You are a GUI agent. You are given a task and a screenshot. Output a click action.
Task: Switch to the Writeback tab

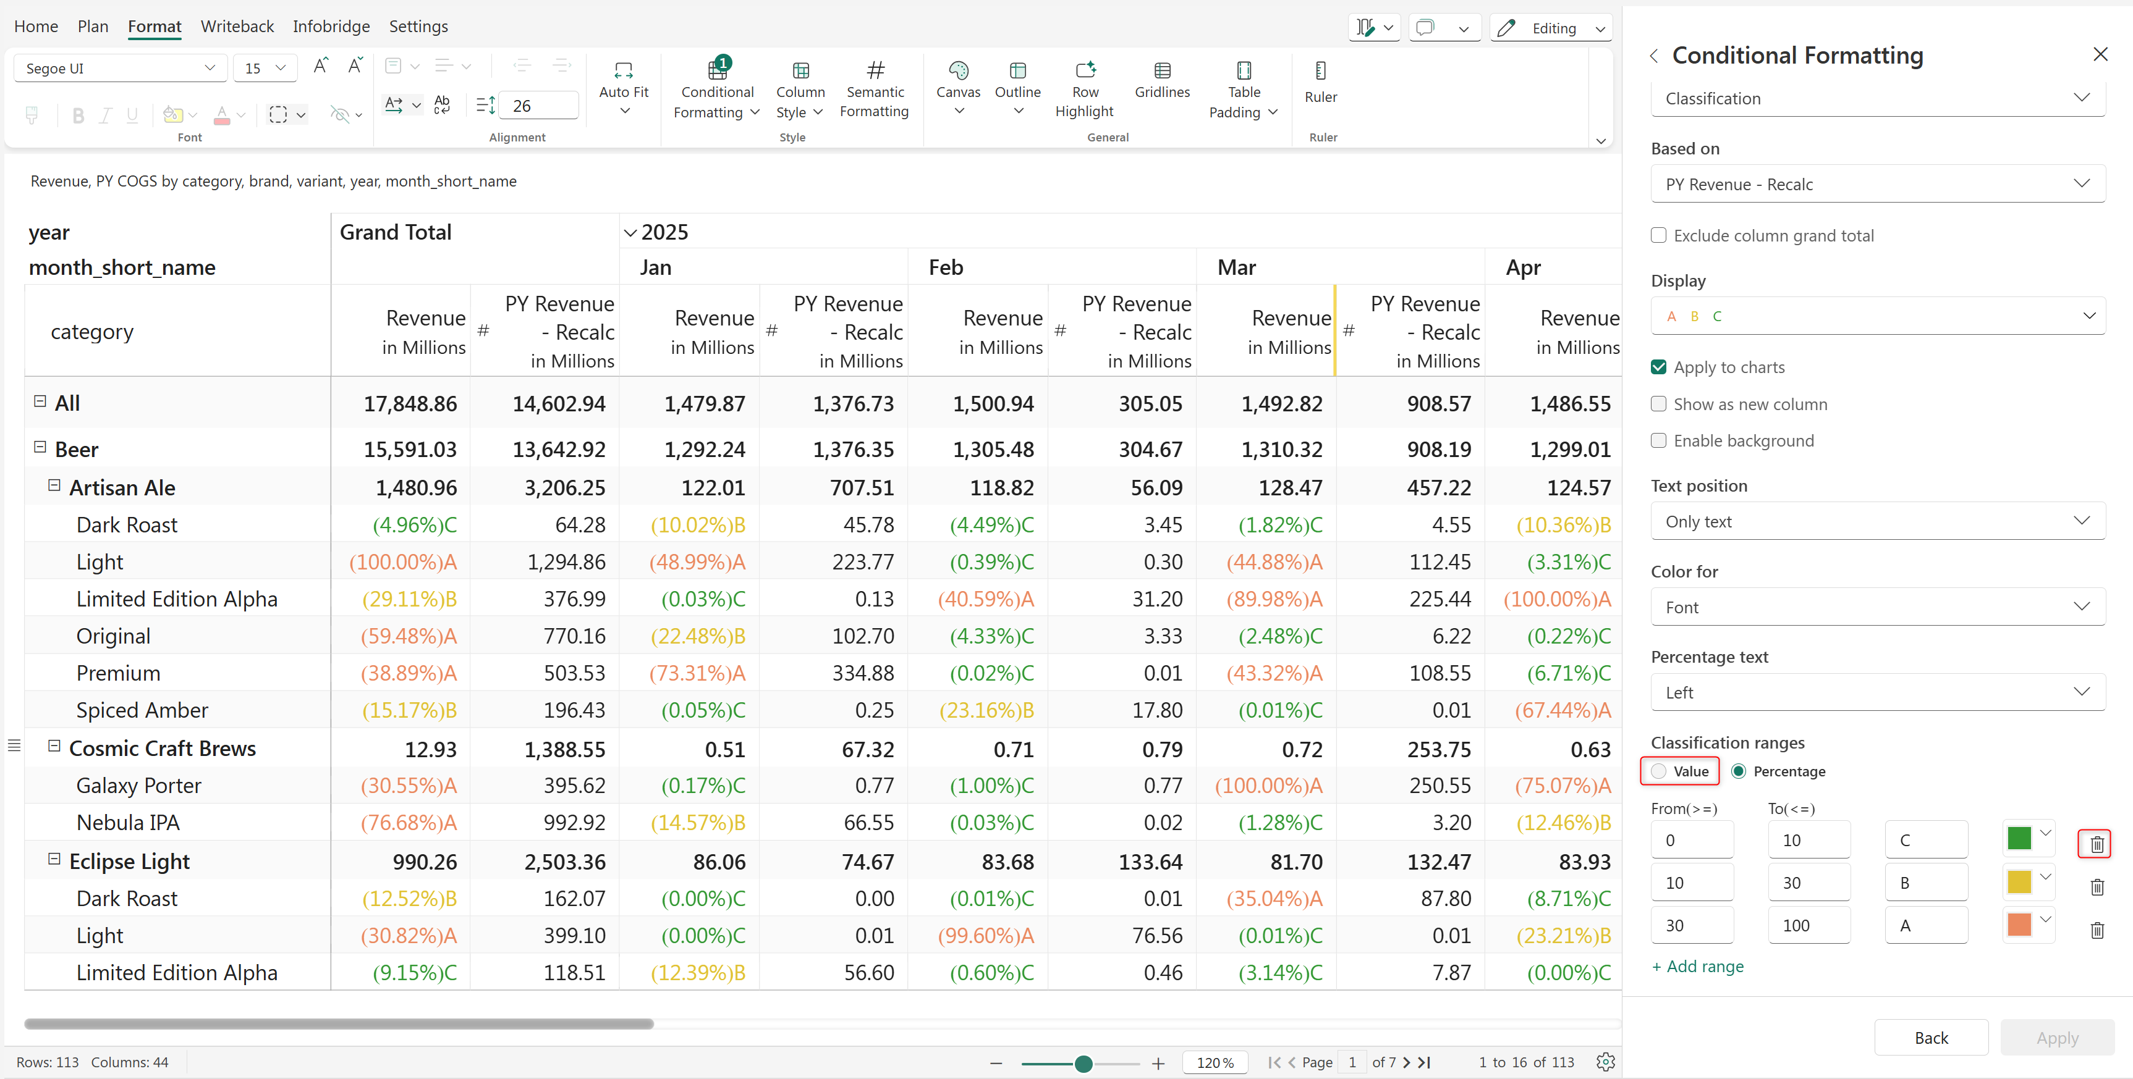[x=237, y=27]
